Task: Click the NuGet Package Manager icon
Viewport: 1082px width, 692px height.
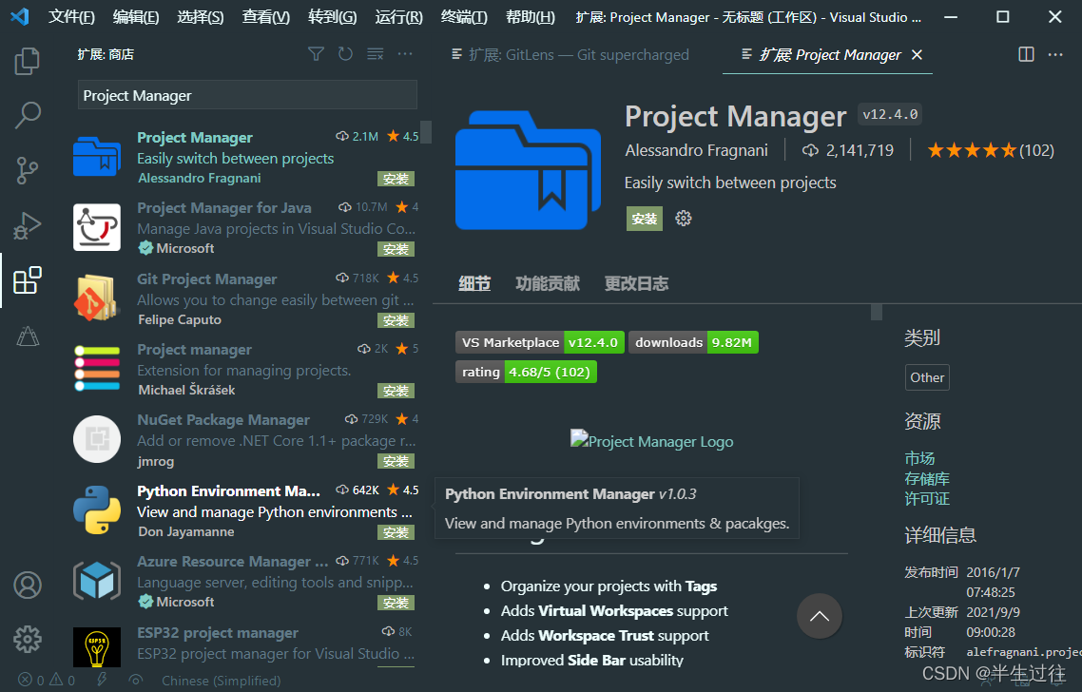Action: pyautogui.click(x=97, y=439)
